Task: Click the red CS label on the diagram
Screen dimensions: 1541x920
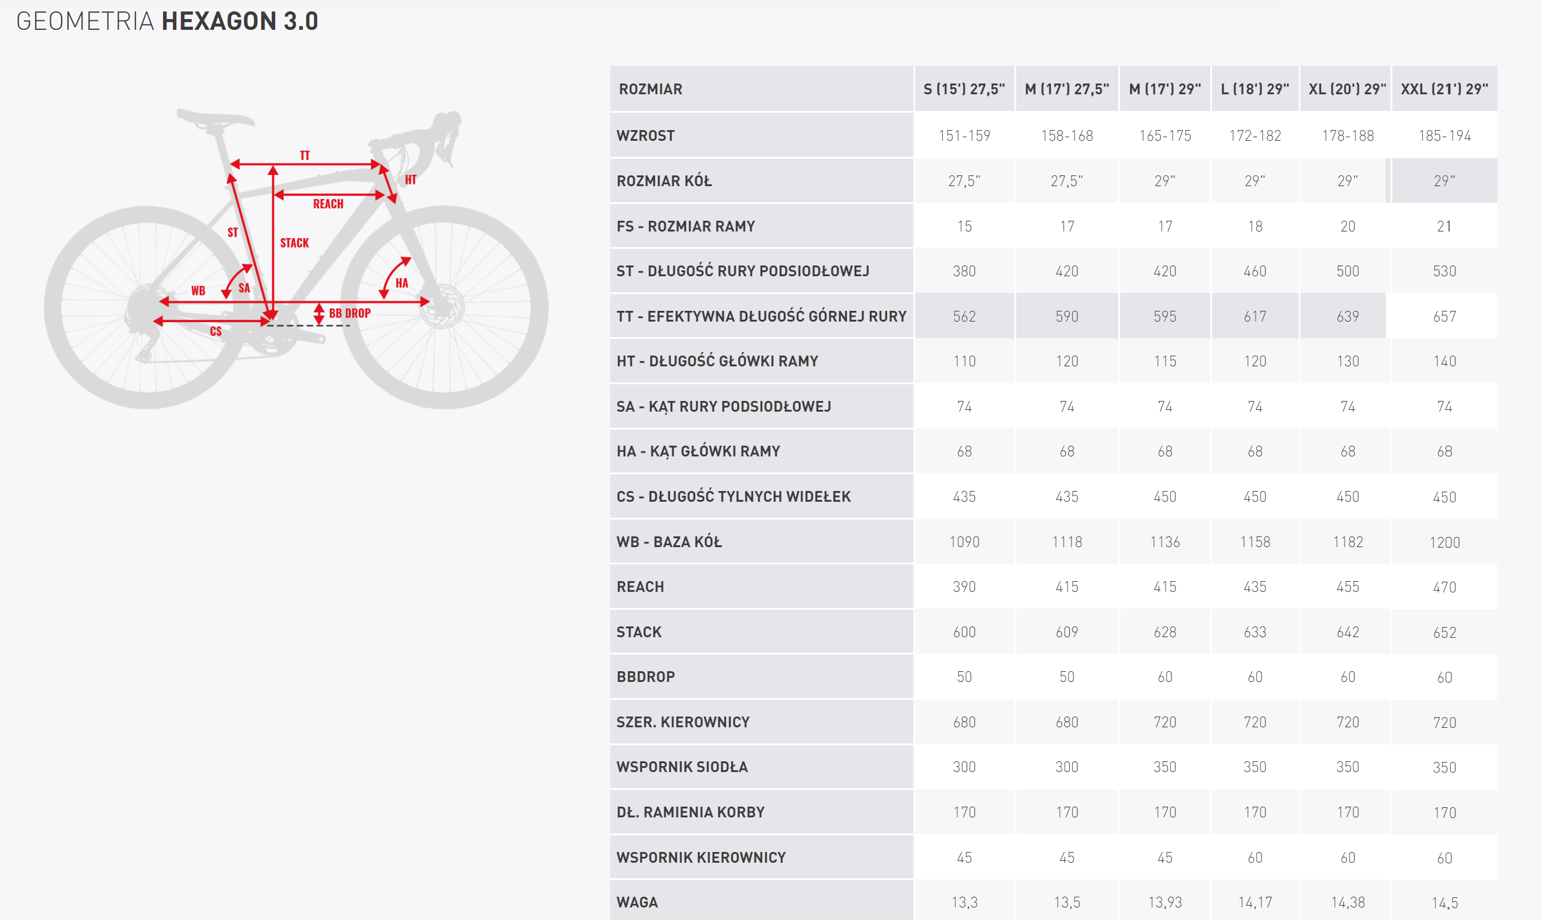Action: 216,332
